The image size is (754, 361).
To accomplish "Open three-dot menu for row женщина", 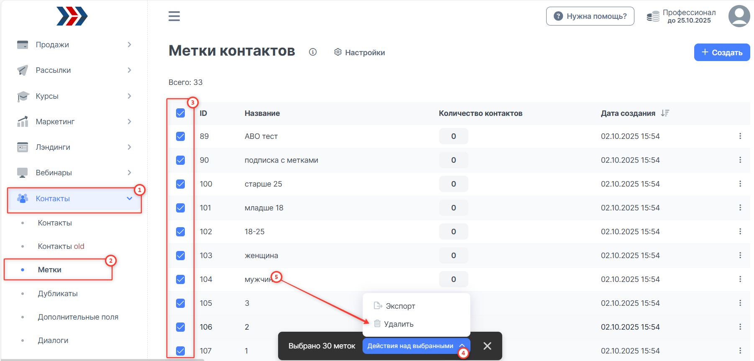I will 740,255.
